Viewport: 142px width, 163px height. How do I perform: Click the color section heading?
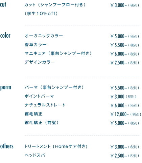5,36
